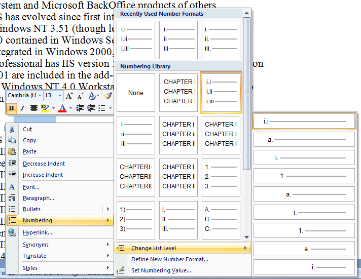Choose the second list level 'a.'
The height and width of the screenshot is (279, 361).
click(304, 140)
